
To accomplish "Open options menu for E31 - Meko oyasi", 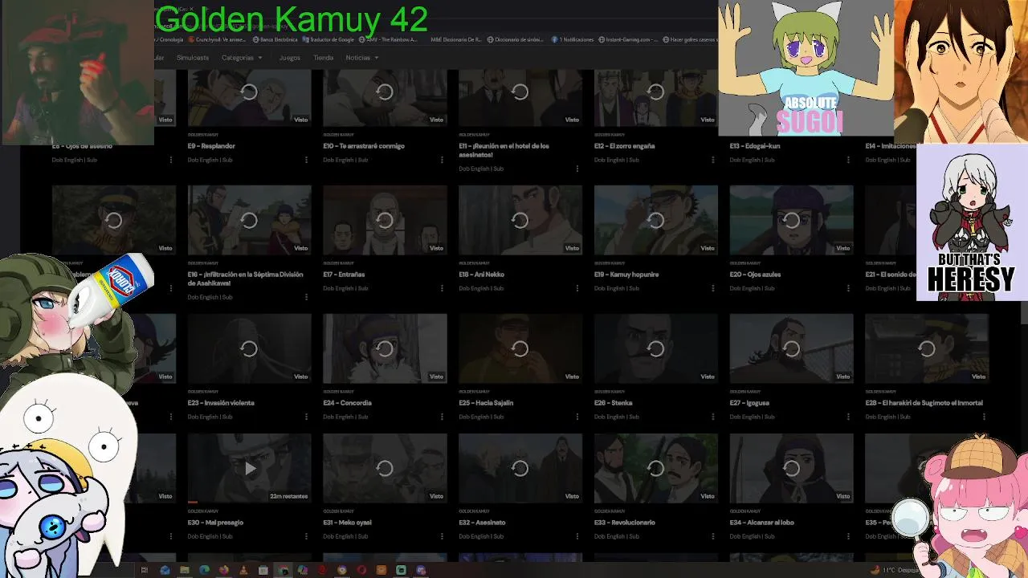I will tap(442, 536).
